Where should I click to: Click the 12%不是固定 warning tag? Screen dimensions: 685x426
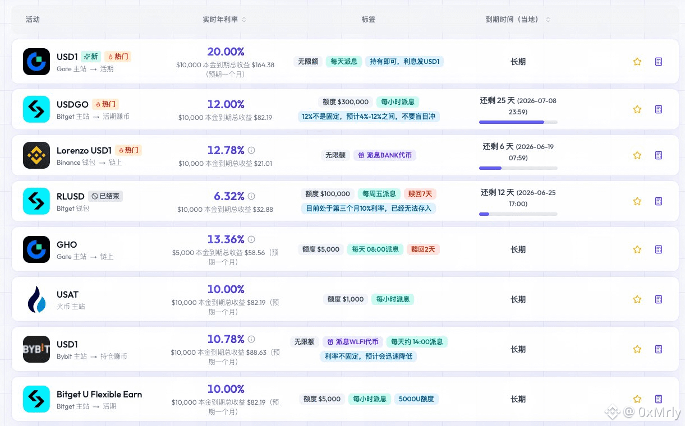coord(369,117)
